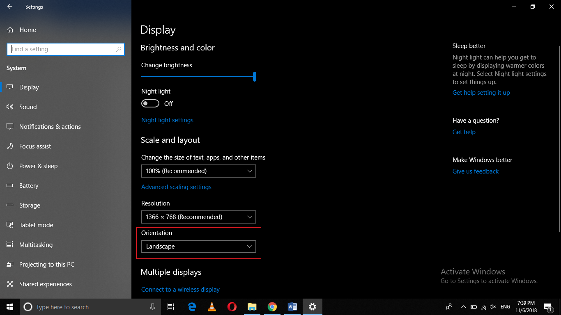Open Advanced scaling settings
This screenshot has width=561, height=315.
pos(176,187)
